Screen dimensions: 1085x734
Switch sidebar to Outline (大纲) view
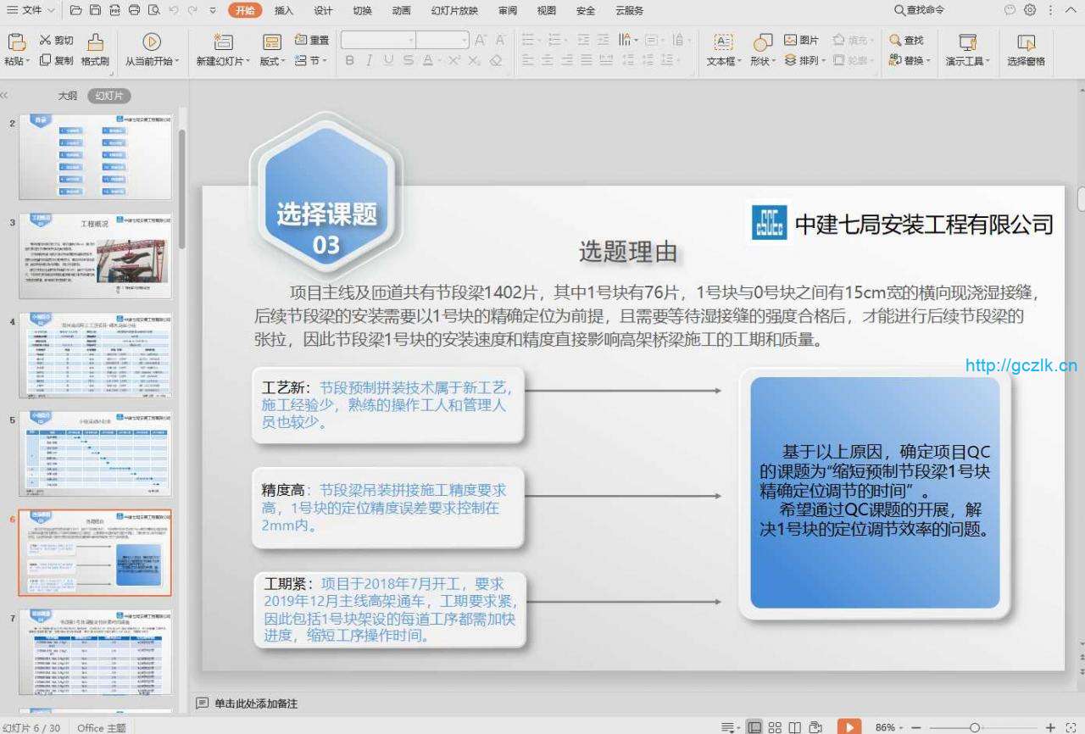click(68, 96)
